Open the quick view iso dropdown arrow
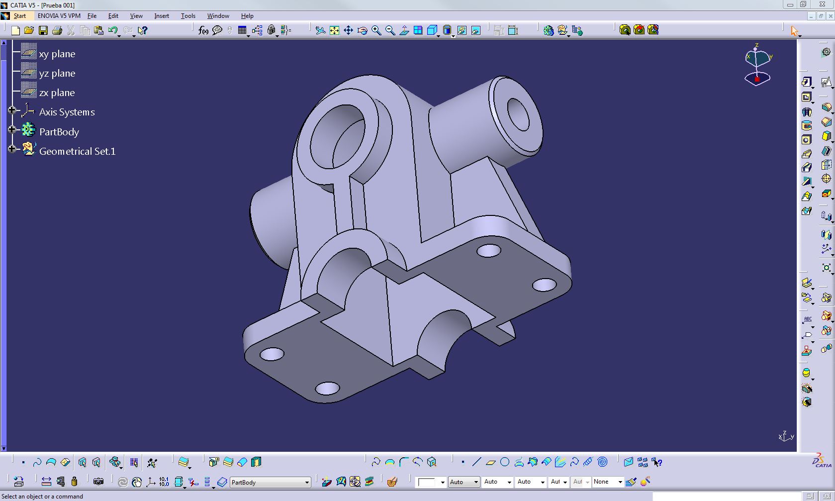Viewport: 835px width, 501px height. 438,35
